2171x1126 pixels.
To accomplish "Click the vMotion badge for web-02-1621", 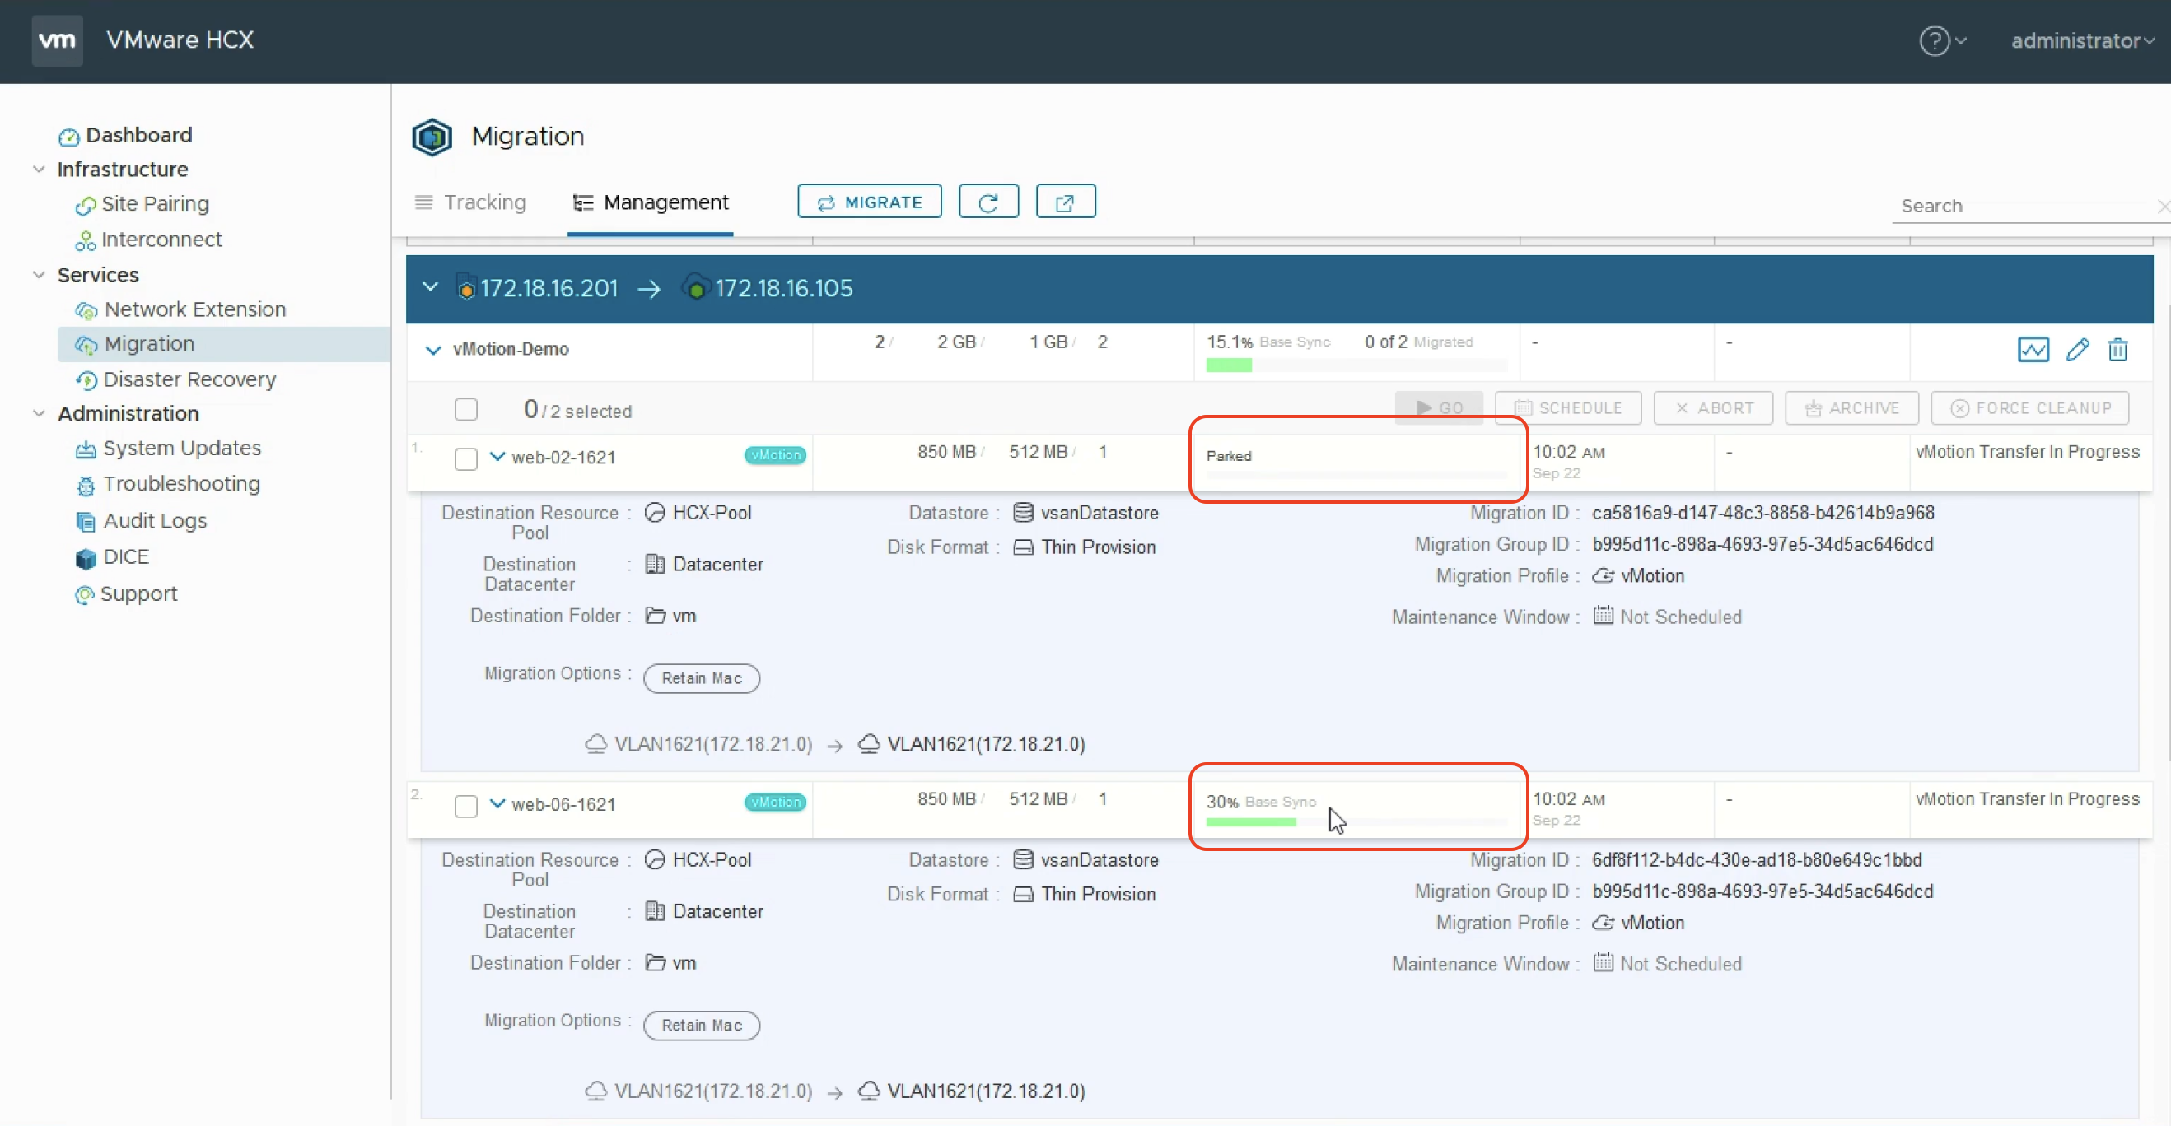I will [775, 455].
